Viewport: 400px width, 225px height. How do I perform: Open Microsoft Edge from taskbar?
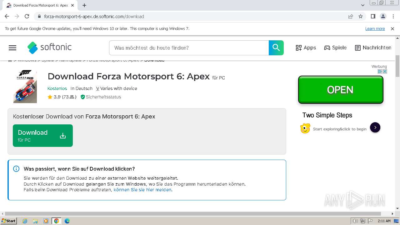pyautogui.click(x=67, y=221)
